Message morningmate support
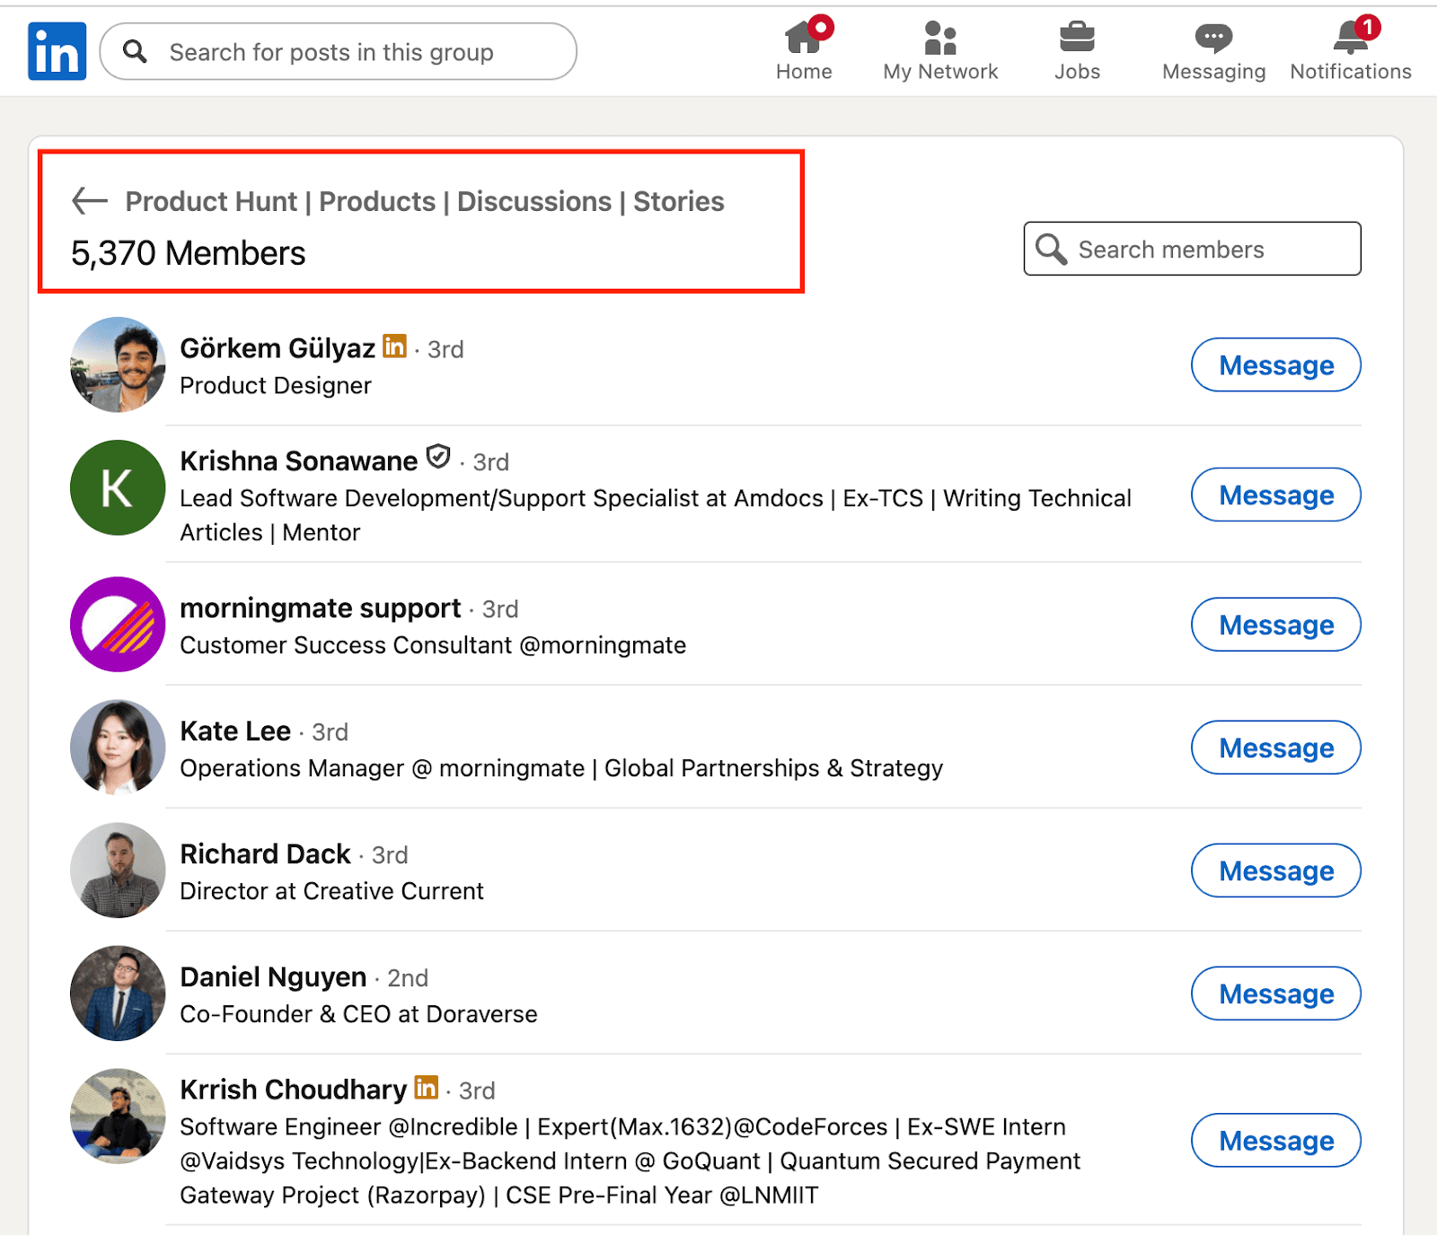 1276,625
